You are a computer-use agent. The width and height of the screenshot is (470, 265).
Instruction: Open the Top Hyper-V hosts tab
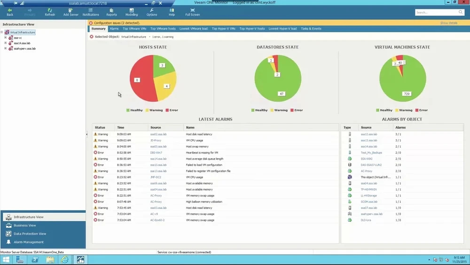coord(252,29)
